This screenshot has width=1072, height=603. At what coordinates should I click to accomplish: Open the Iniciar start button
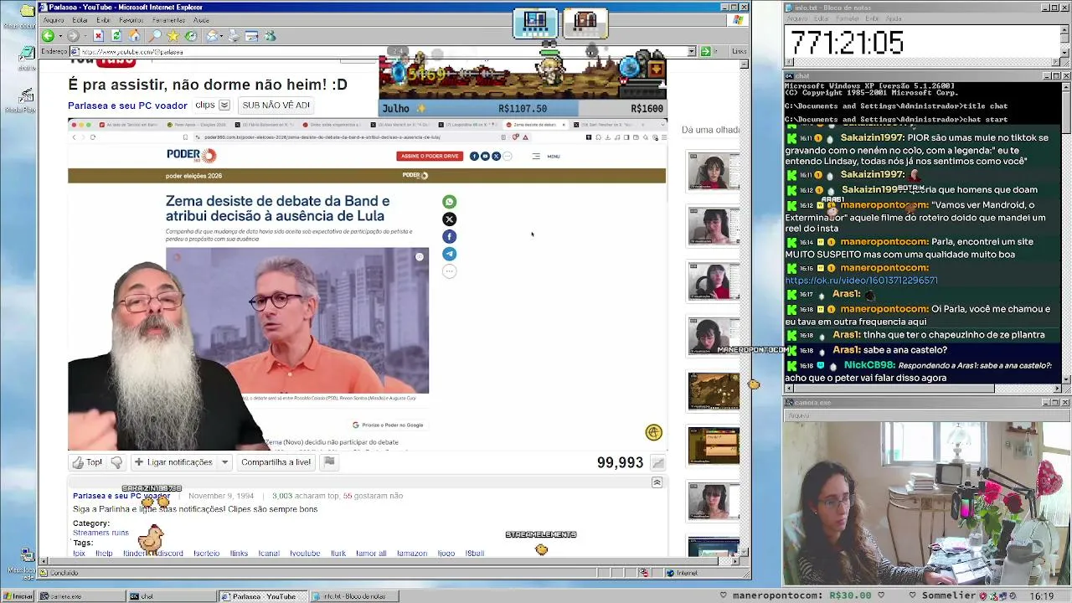(x=18, y=596)
